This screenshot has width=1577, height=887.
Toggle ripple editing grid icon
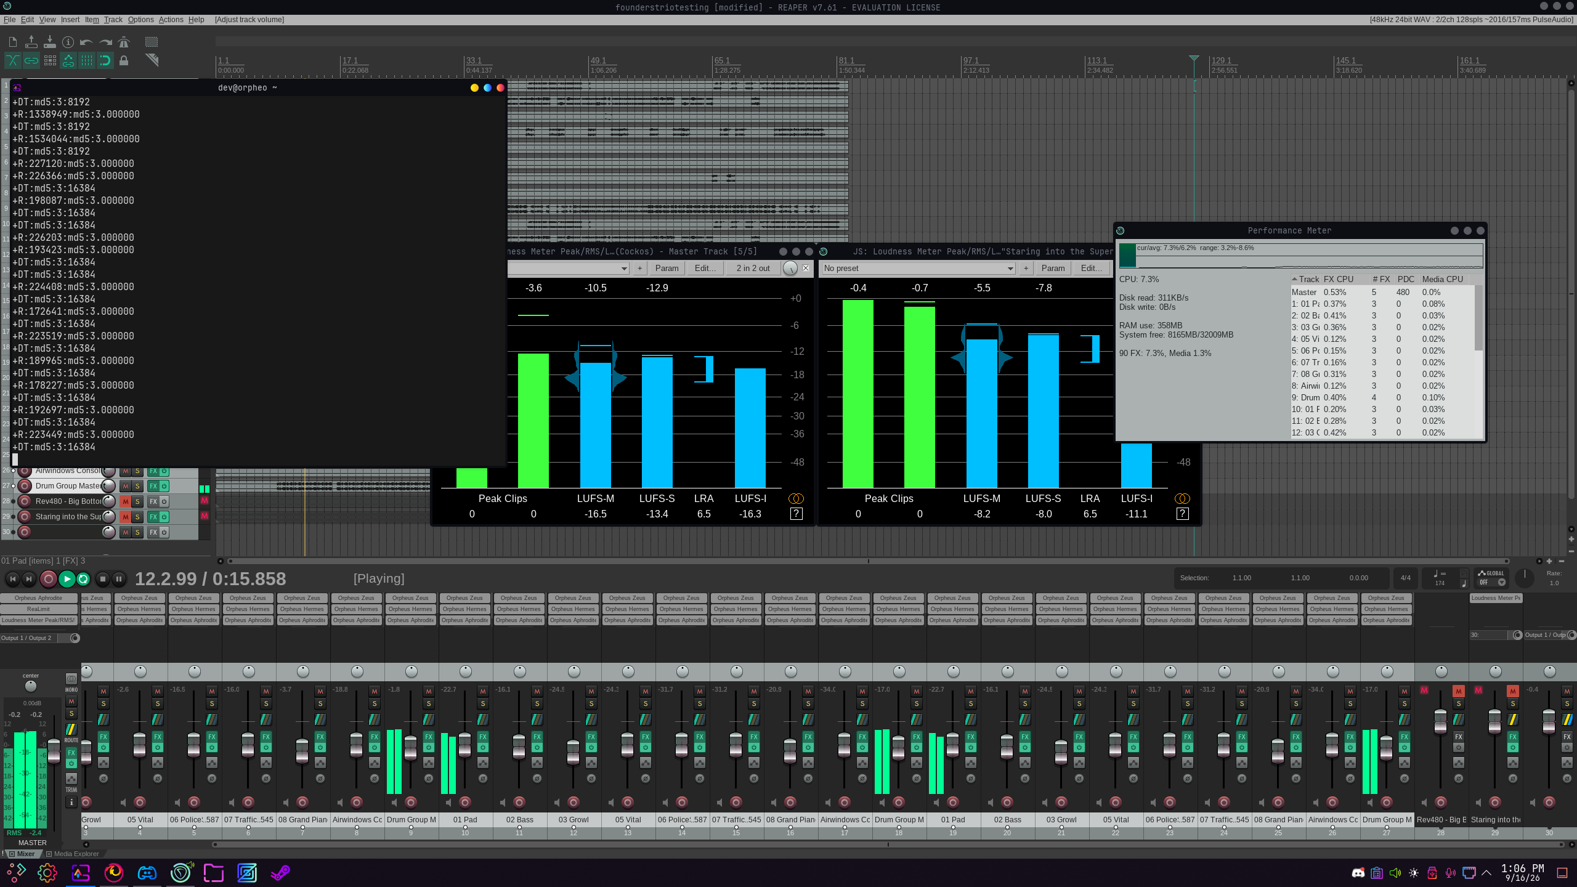tap(50, 60)
